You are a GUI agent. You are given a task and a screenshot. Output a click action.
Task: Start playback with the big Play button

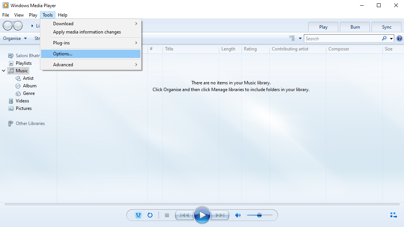point(202,215)
